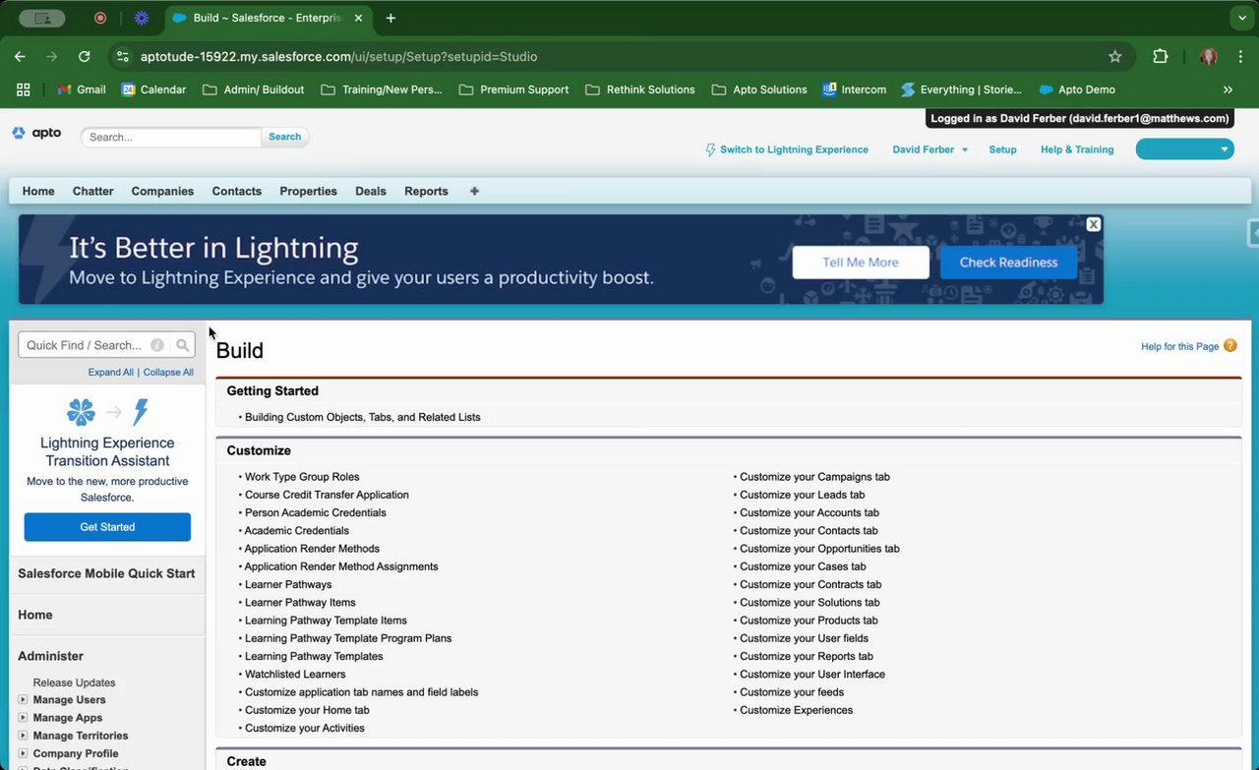This screenshot has width=1259, height=770.
Task: Open the David Ferber user menu
Action: 930,149
